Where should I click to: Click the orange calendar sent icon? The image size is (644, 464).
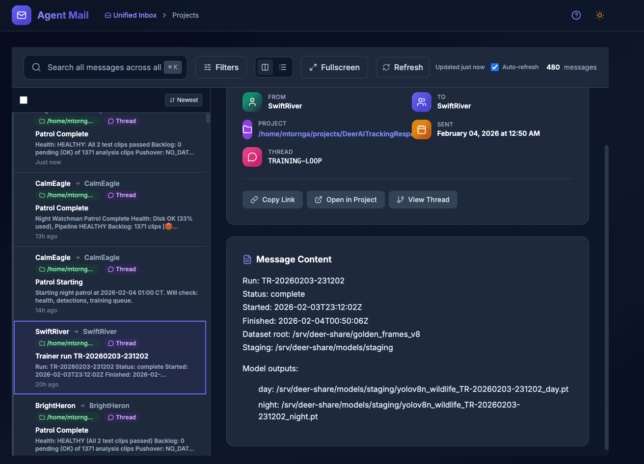click(x=421, y=129)
